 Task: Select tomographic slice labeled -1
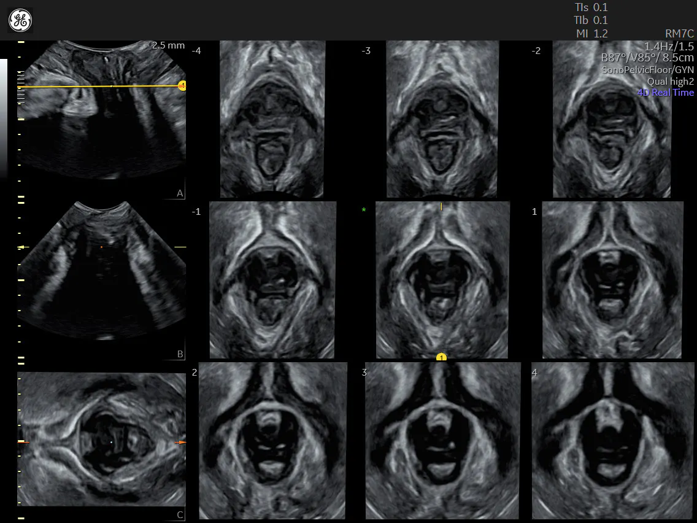pos(272,280)
